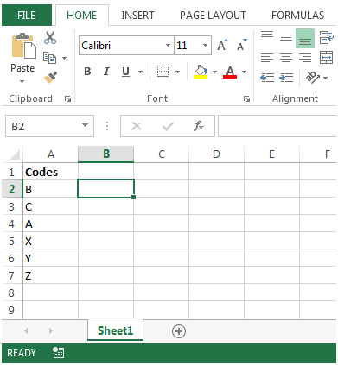Open the font color dropdown arrow

pyautogui.click(x=245, y=72)
